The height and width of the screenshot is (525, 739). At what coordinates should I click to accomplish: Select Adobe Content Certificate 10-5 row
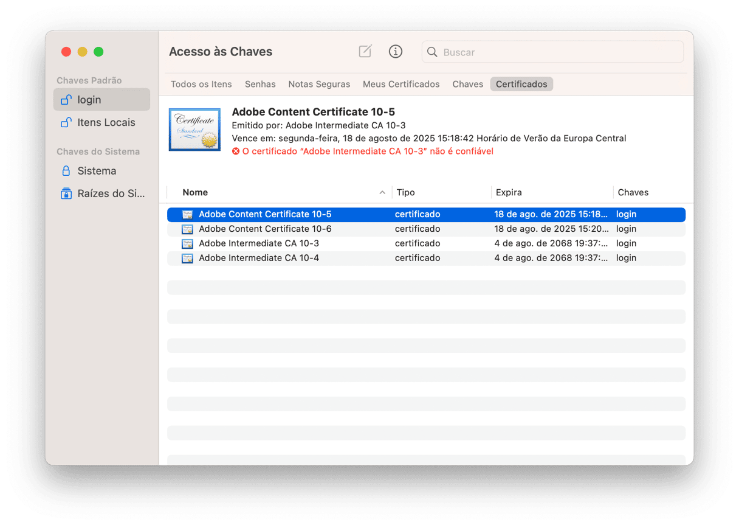tap(426, 214)
